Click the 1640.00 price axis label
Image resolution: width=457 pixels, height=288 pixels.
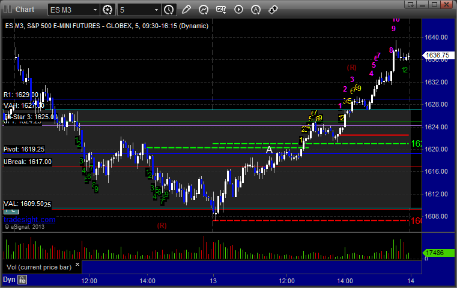point(436,37)
